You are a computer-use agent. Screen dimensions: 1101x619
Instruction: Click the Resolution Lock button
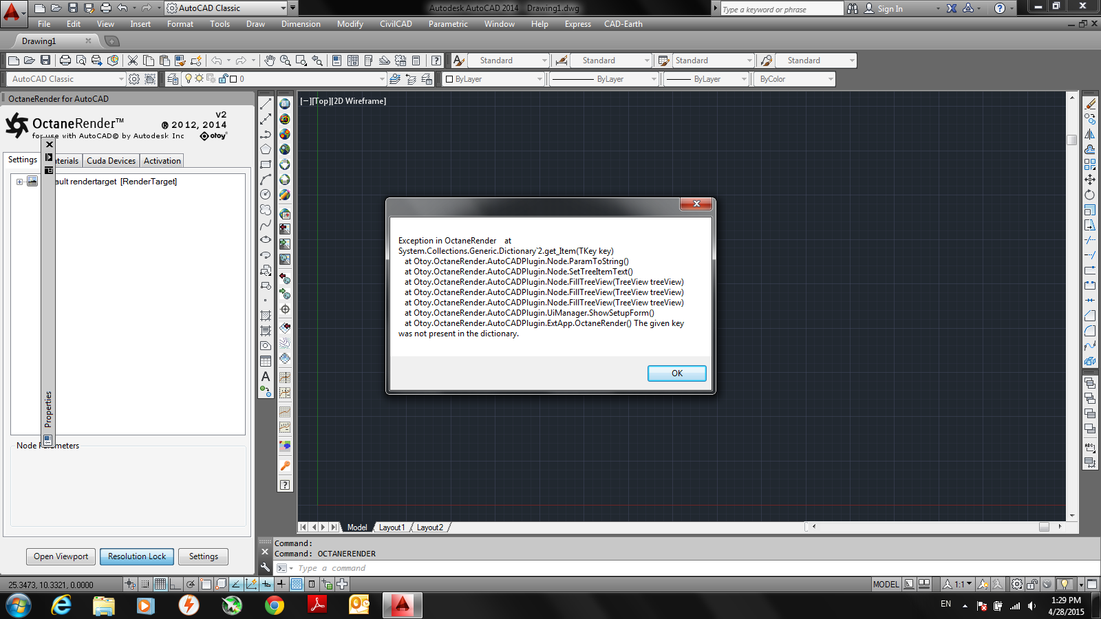(137, 556)
